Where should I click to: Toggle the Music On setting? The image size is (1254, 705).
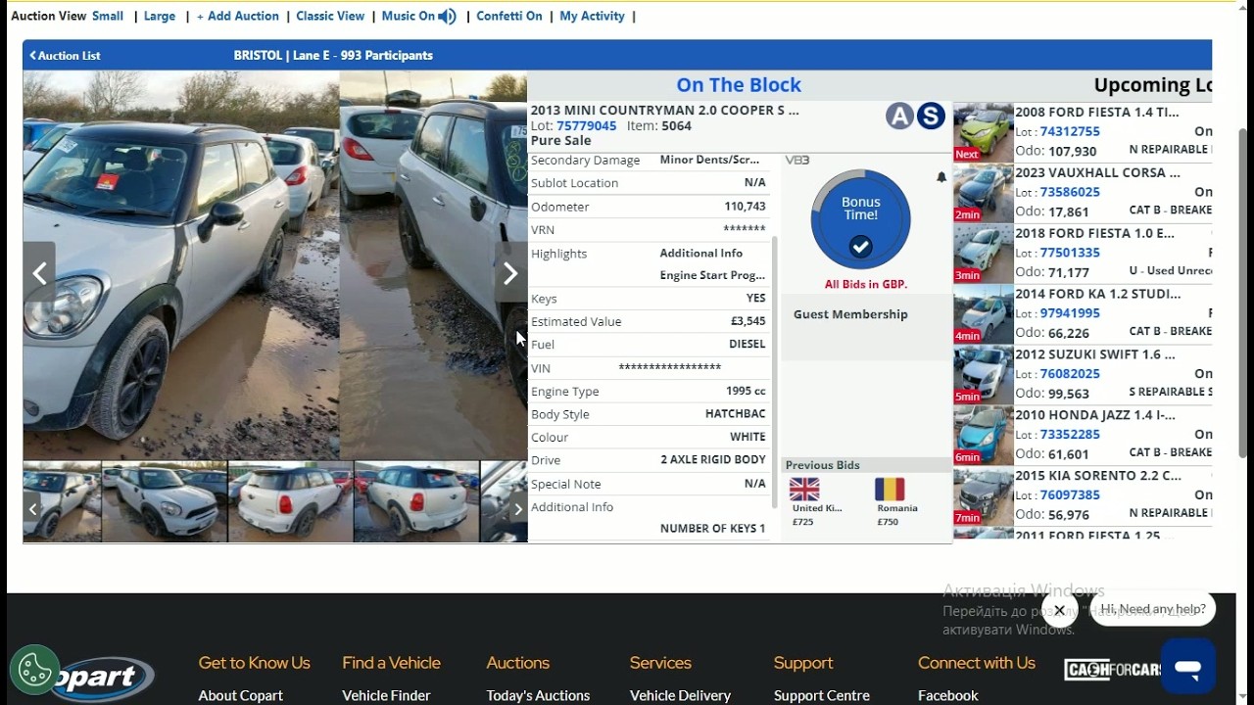pyautogui.click(x=409, y=16)
